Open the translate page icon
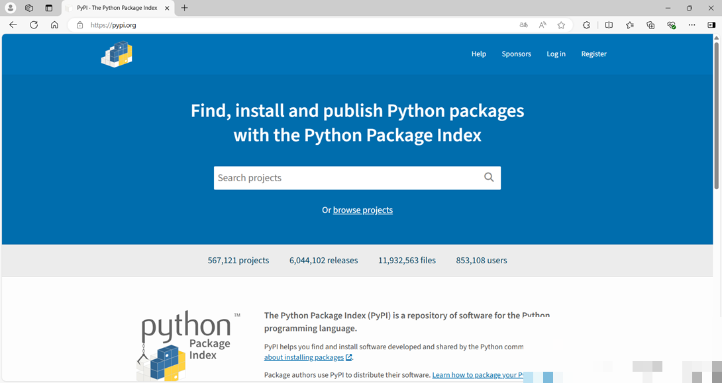The image size is (722, 383). pos(523,25)
